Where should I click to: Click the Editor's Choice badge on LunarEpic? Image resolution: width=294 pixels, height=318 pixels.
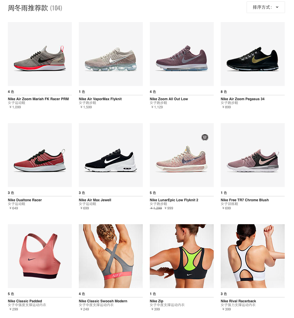pyautogui.click(x=205, y=137)
